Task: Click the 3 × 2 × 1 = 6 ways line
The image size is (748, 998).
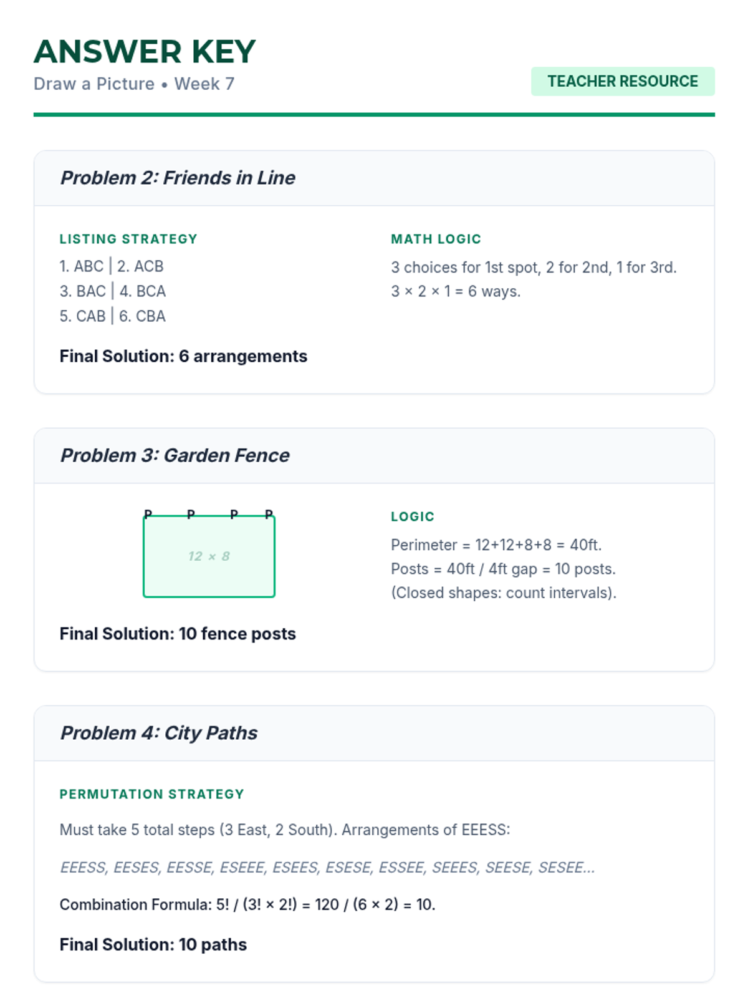Action: [x=456, y=292]
